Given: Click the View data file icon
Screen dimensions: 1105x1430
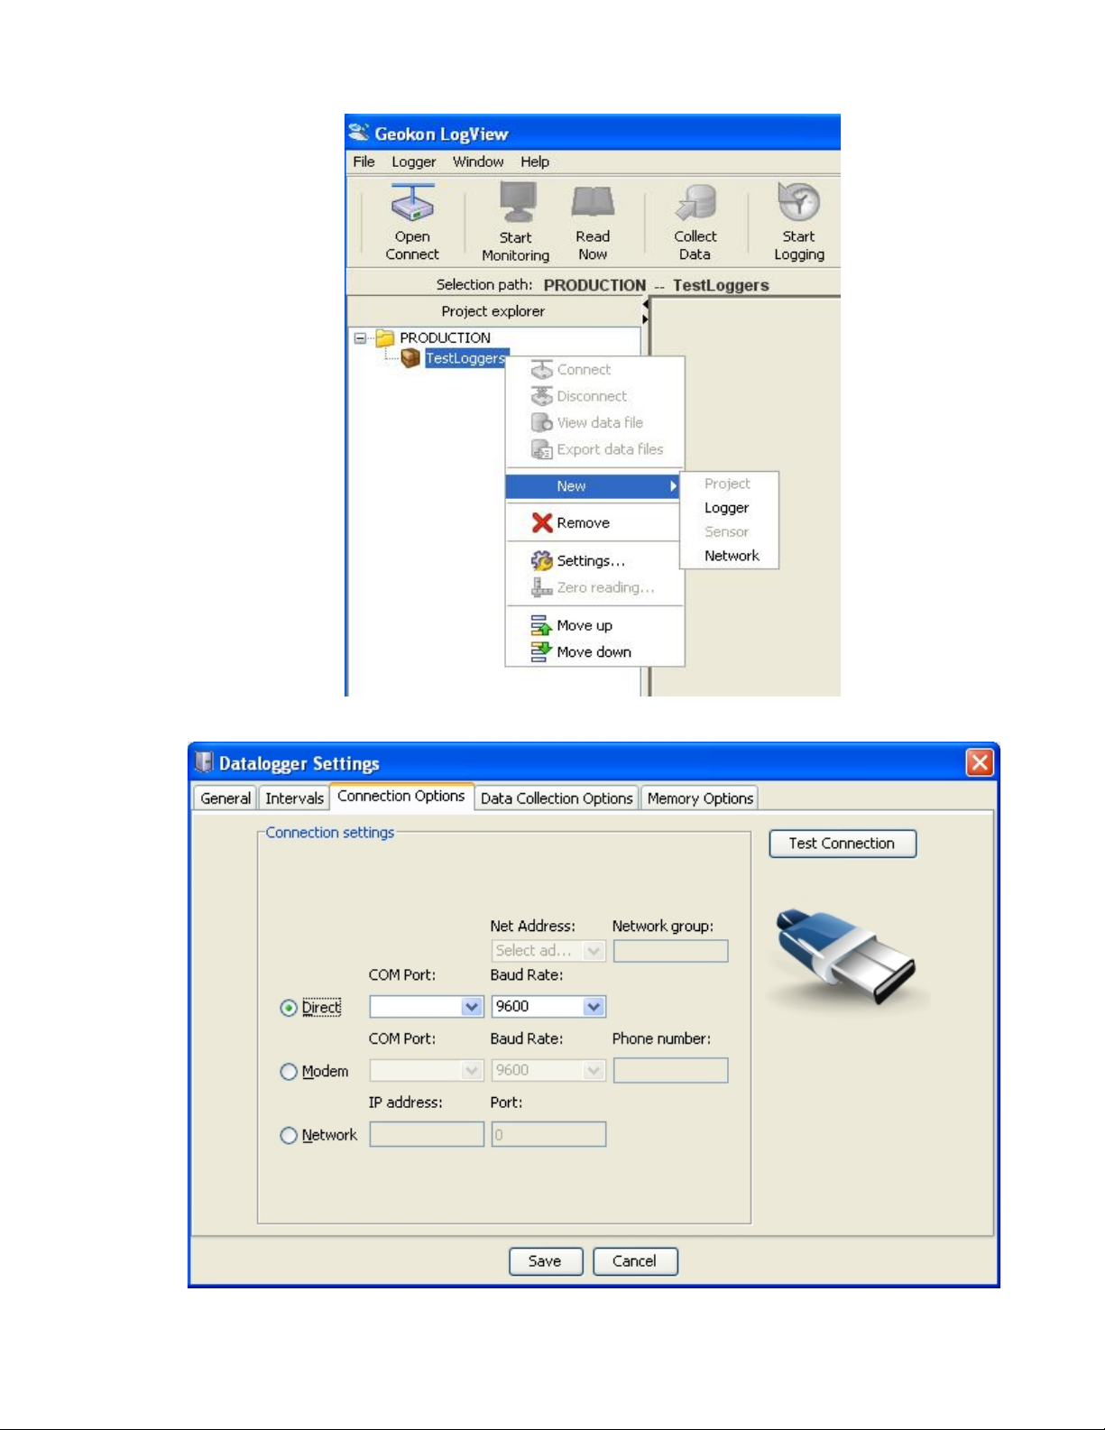Looking at the screenshot, I should point(542,422).
